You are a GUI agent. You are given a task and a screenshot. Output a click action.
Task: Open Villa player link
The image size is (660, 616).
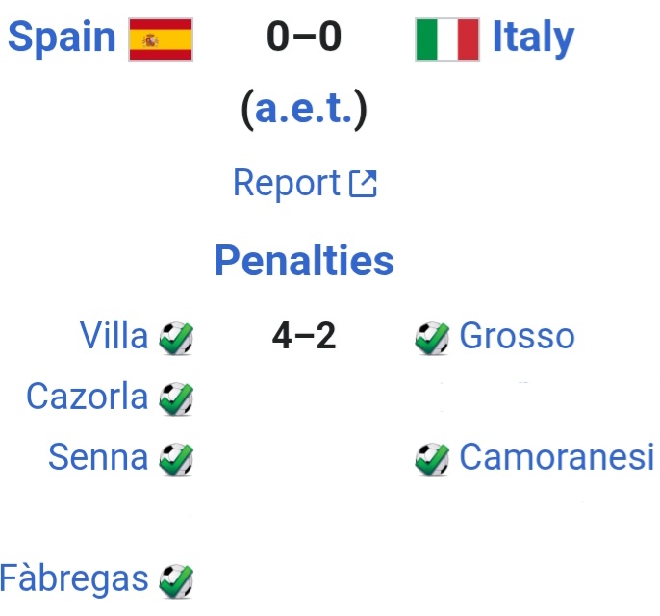pyautogui.click(x=114, y=336)
